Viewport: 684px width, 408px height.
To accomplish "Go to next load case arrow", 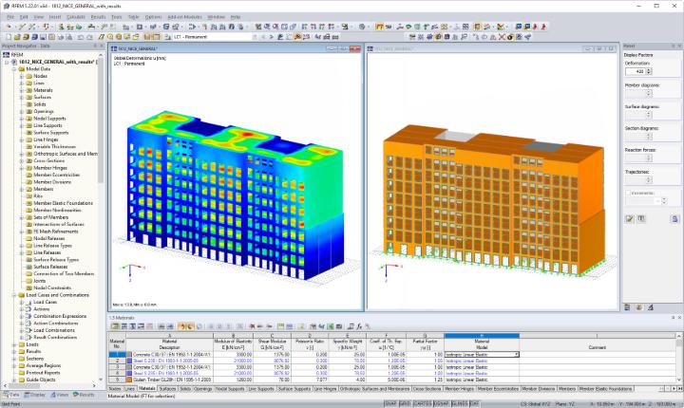I will (x=272, y=37).
